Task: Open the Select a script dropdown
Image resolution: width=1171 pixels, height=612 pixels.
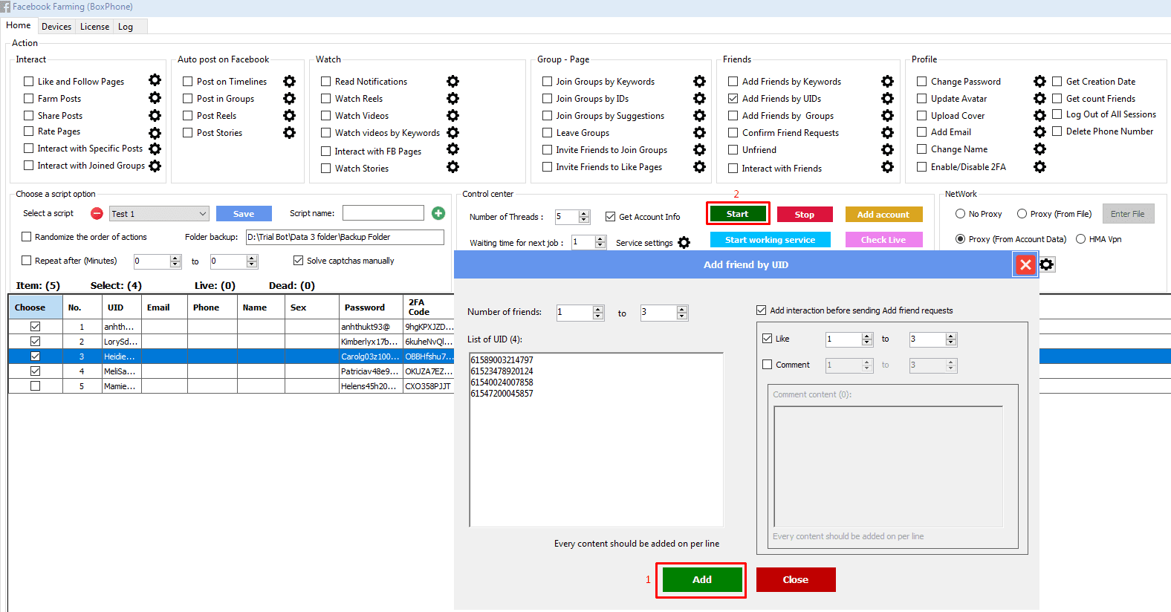Action: click(159, 214)
